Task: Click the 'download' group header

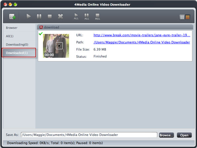Action: click(x=115, y=27)
